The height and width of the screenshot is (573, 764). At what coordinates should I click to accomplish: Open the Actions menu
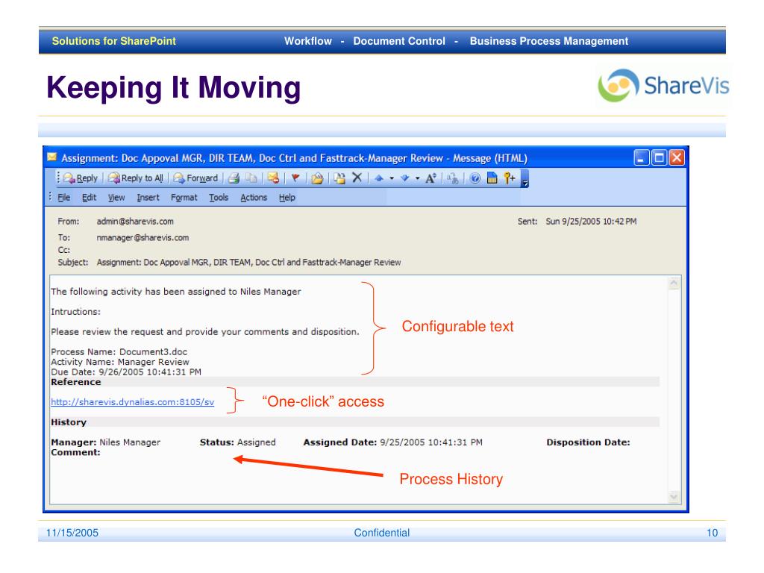254,197
